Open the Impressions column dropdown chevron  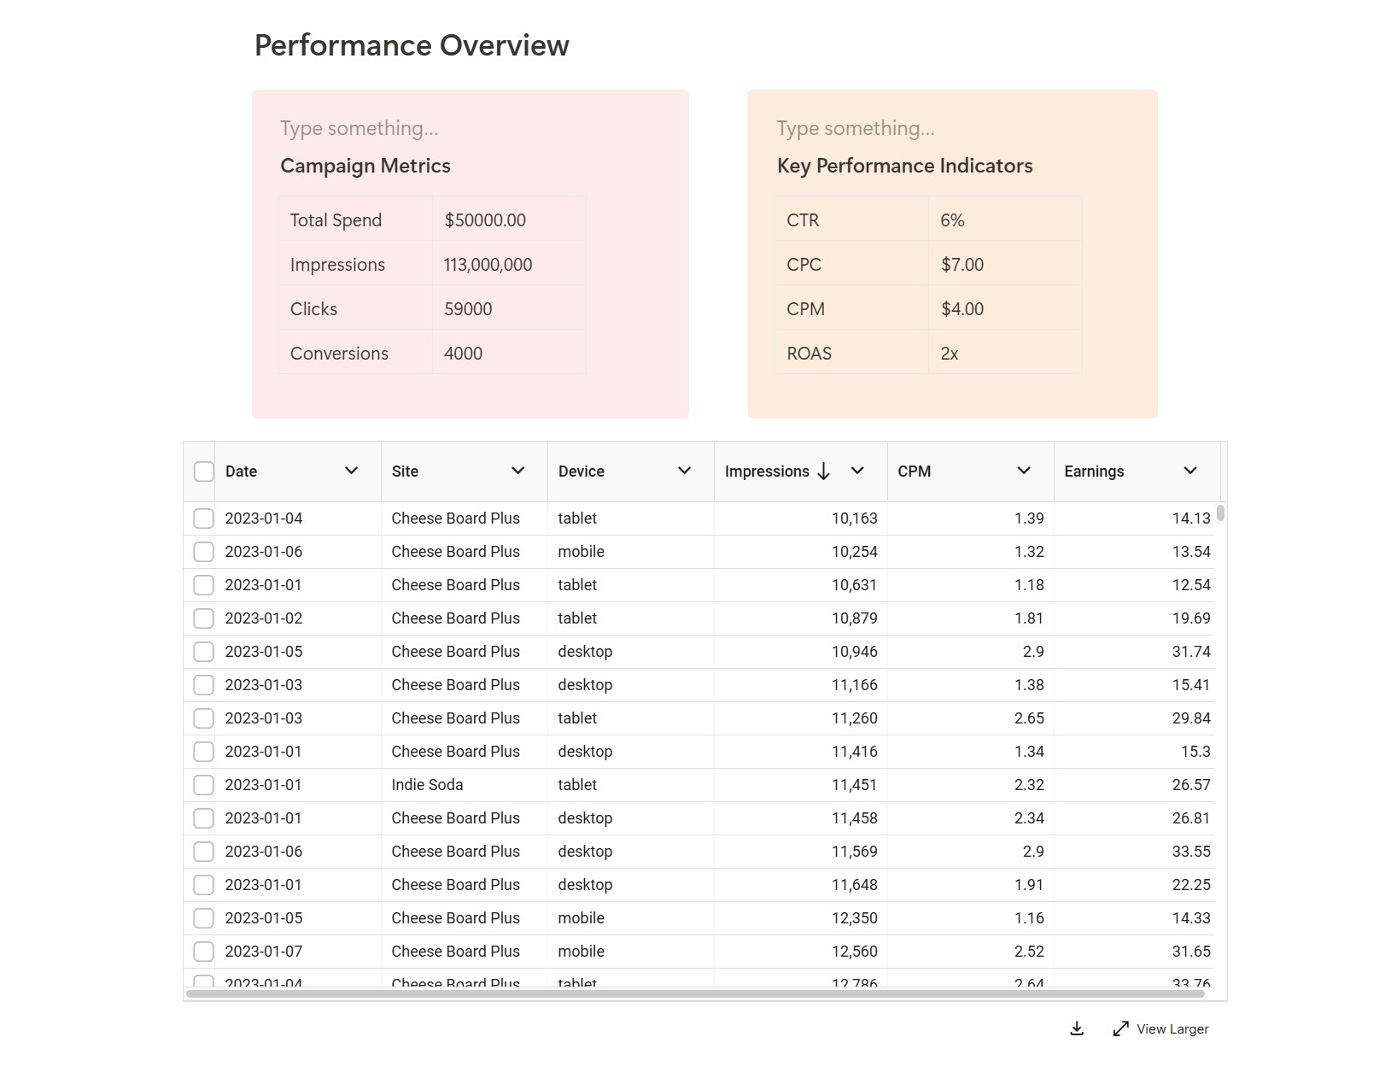(857, 471)
